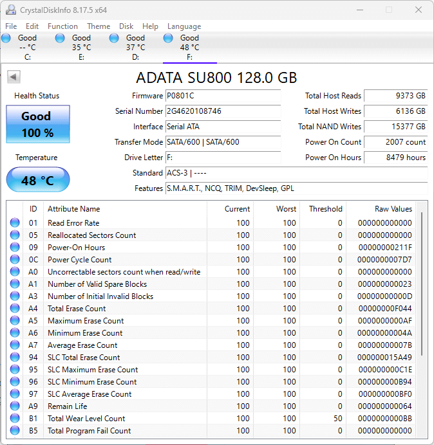
Task: Click the Power On Count value 2007 count
Action: (395, 142)
